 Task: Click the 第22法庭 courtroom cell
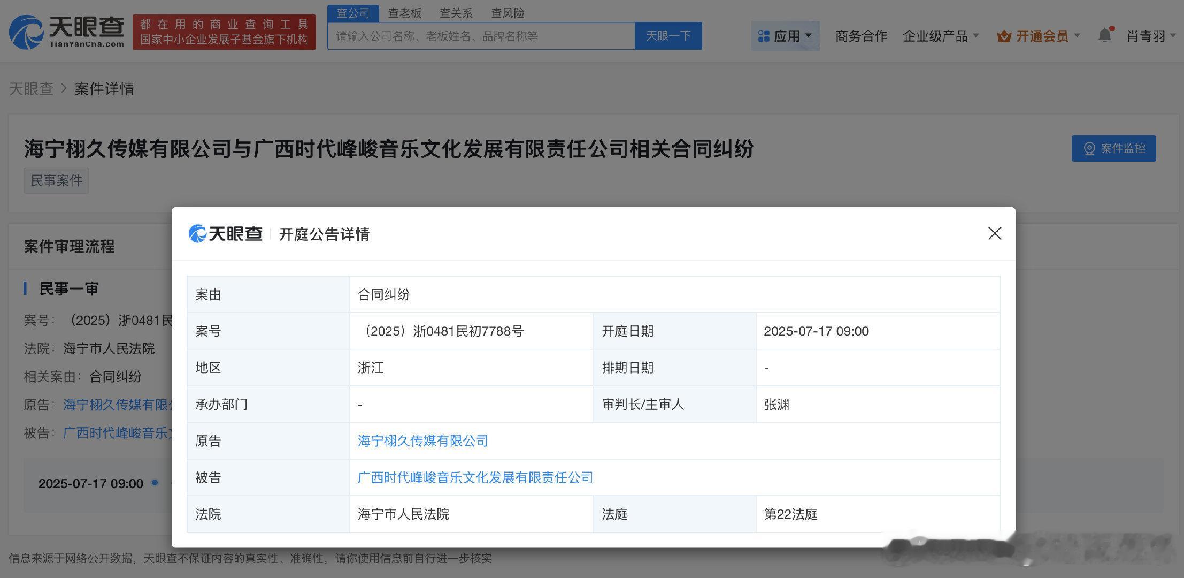pyautogui.click(x=878, y=514)
